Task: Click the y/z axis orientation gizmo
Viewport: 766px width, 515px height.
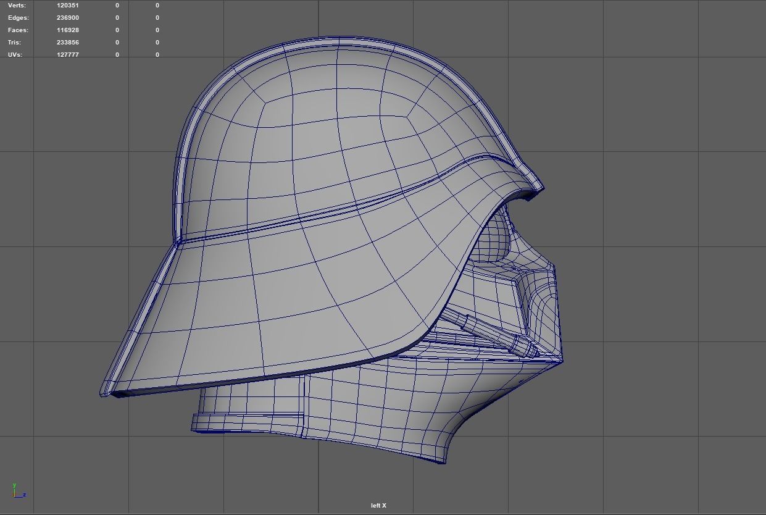Action: tap(19, 490)
